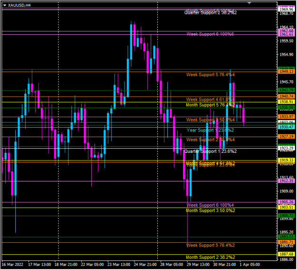This screenshot has width=297, height=270.
Task: Select the 'Week Support 5 76.4%4' label
Action: pos(211,75)
